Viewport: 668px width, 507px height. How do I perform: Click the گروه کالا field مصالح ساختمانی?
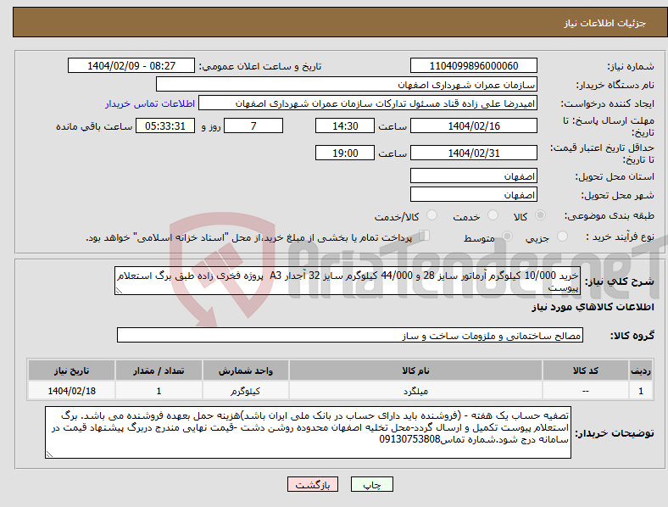tap(350, 335)
